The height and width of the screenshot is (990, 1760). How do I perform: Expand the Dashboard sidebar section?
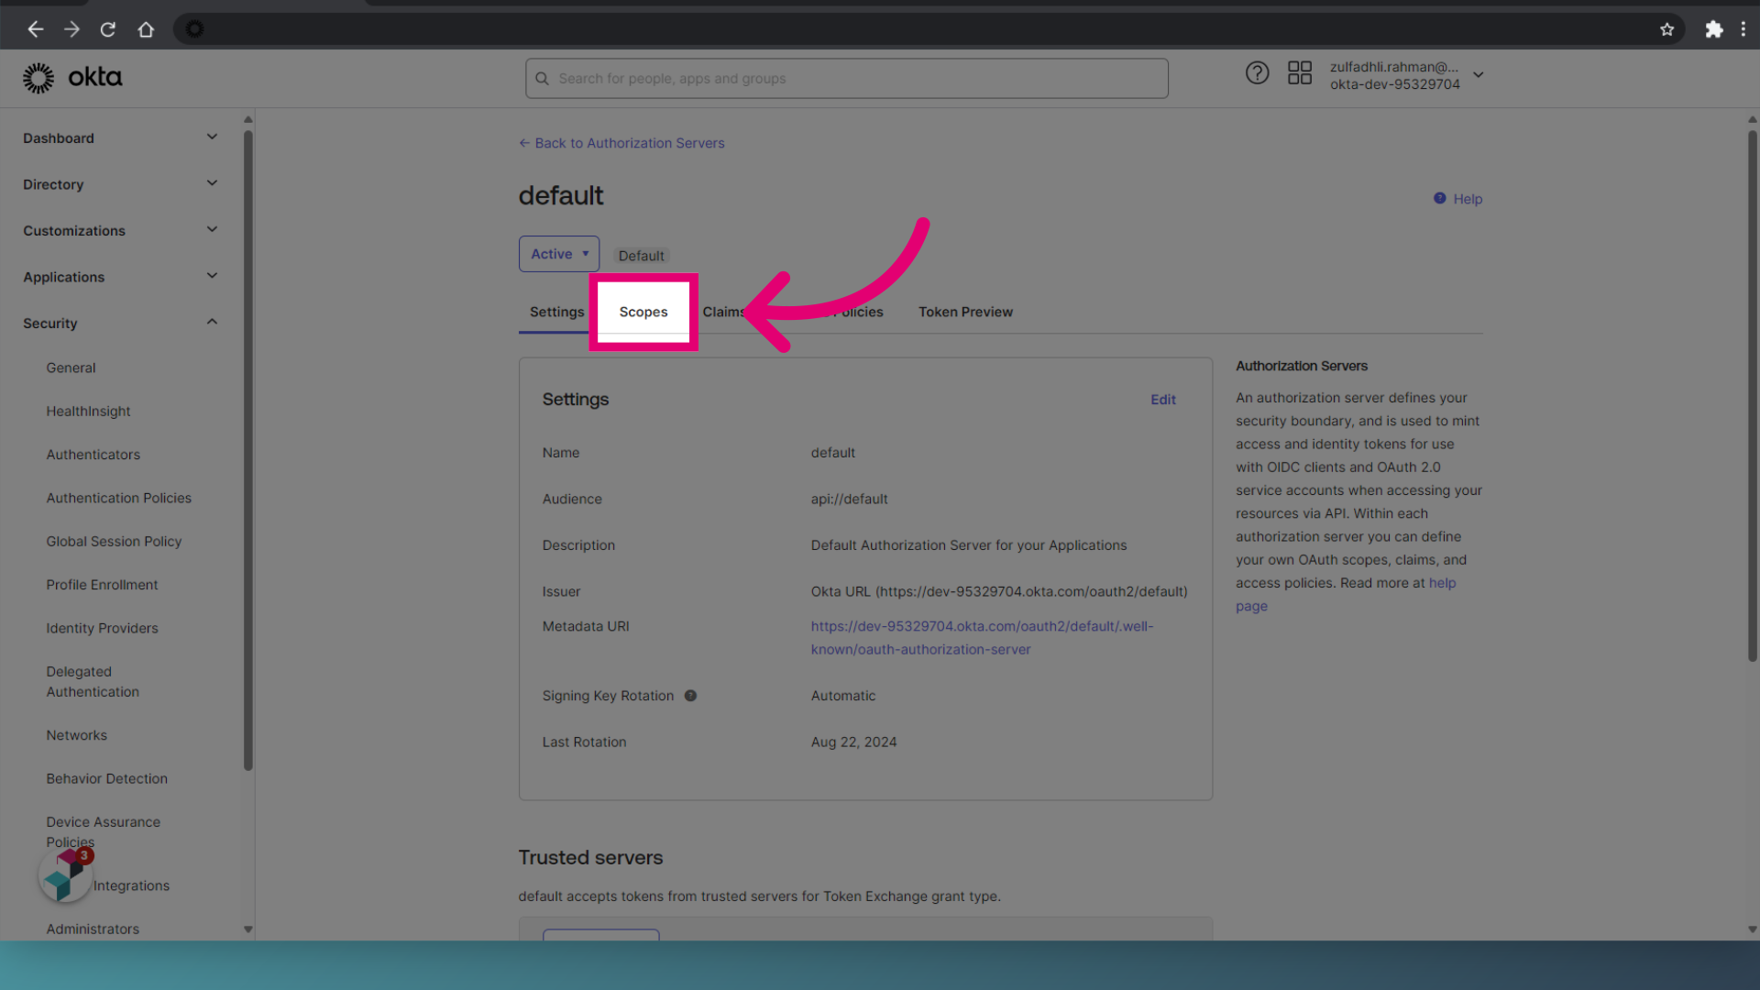coord(121,137)
